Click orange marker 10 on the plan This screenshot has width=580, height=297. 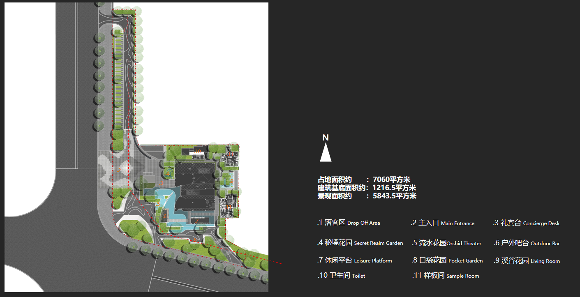(198, 152)
